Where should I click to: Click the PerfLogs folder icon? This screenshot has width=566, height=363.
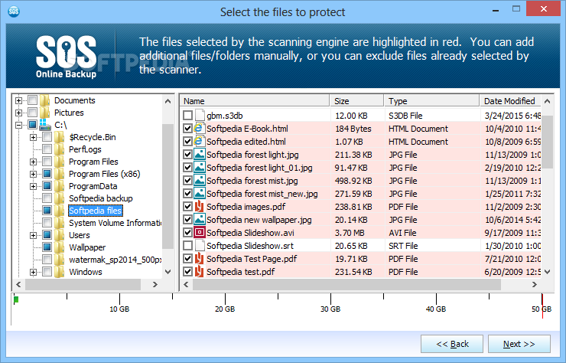[59, 149]
